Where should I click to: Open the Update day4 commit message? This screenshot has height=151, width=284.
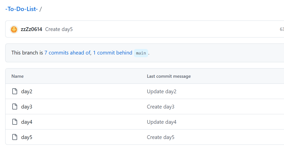pos(162,122)
